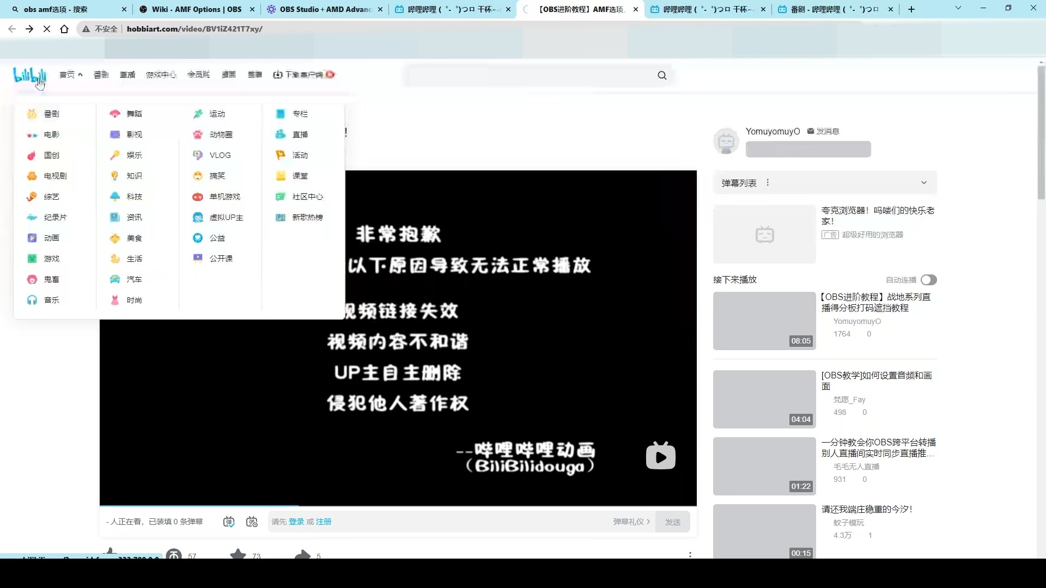Open the [OBS教学]如何设置音频和画面 video title
The image size is (1046, 588).
pyautogui.click(x=877, y=381)
